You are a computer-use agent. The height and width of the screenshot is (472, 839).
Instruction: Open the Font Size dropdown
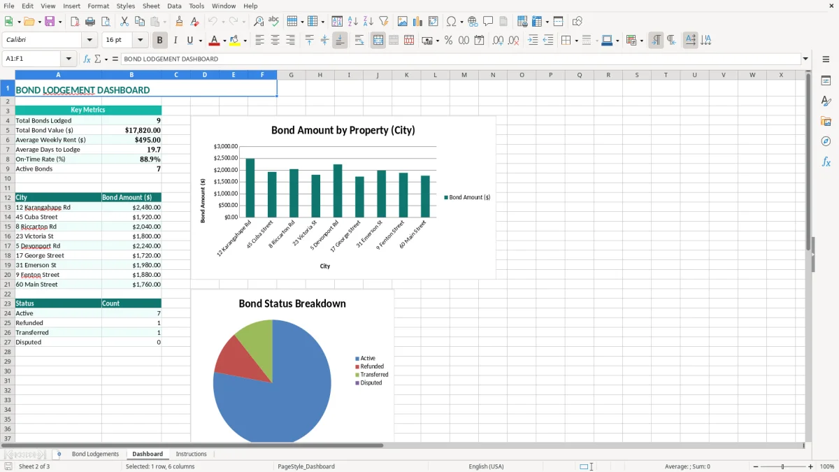tap(141, 41)
